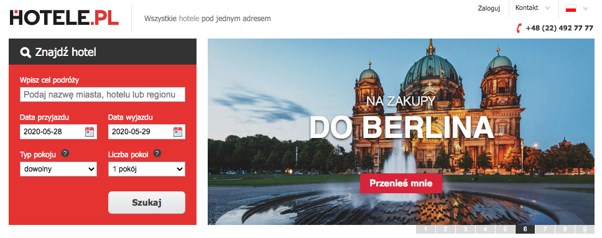Go to banner slide 3
Image resolution: width=602 pixels, height=238 pixels.
pos(465,229)
